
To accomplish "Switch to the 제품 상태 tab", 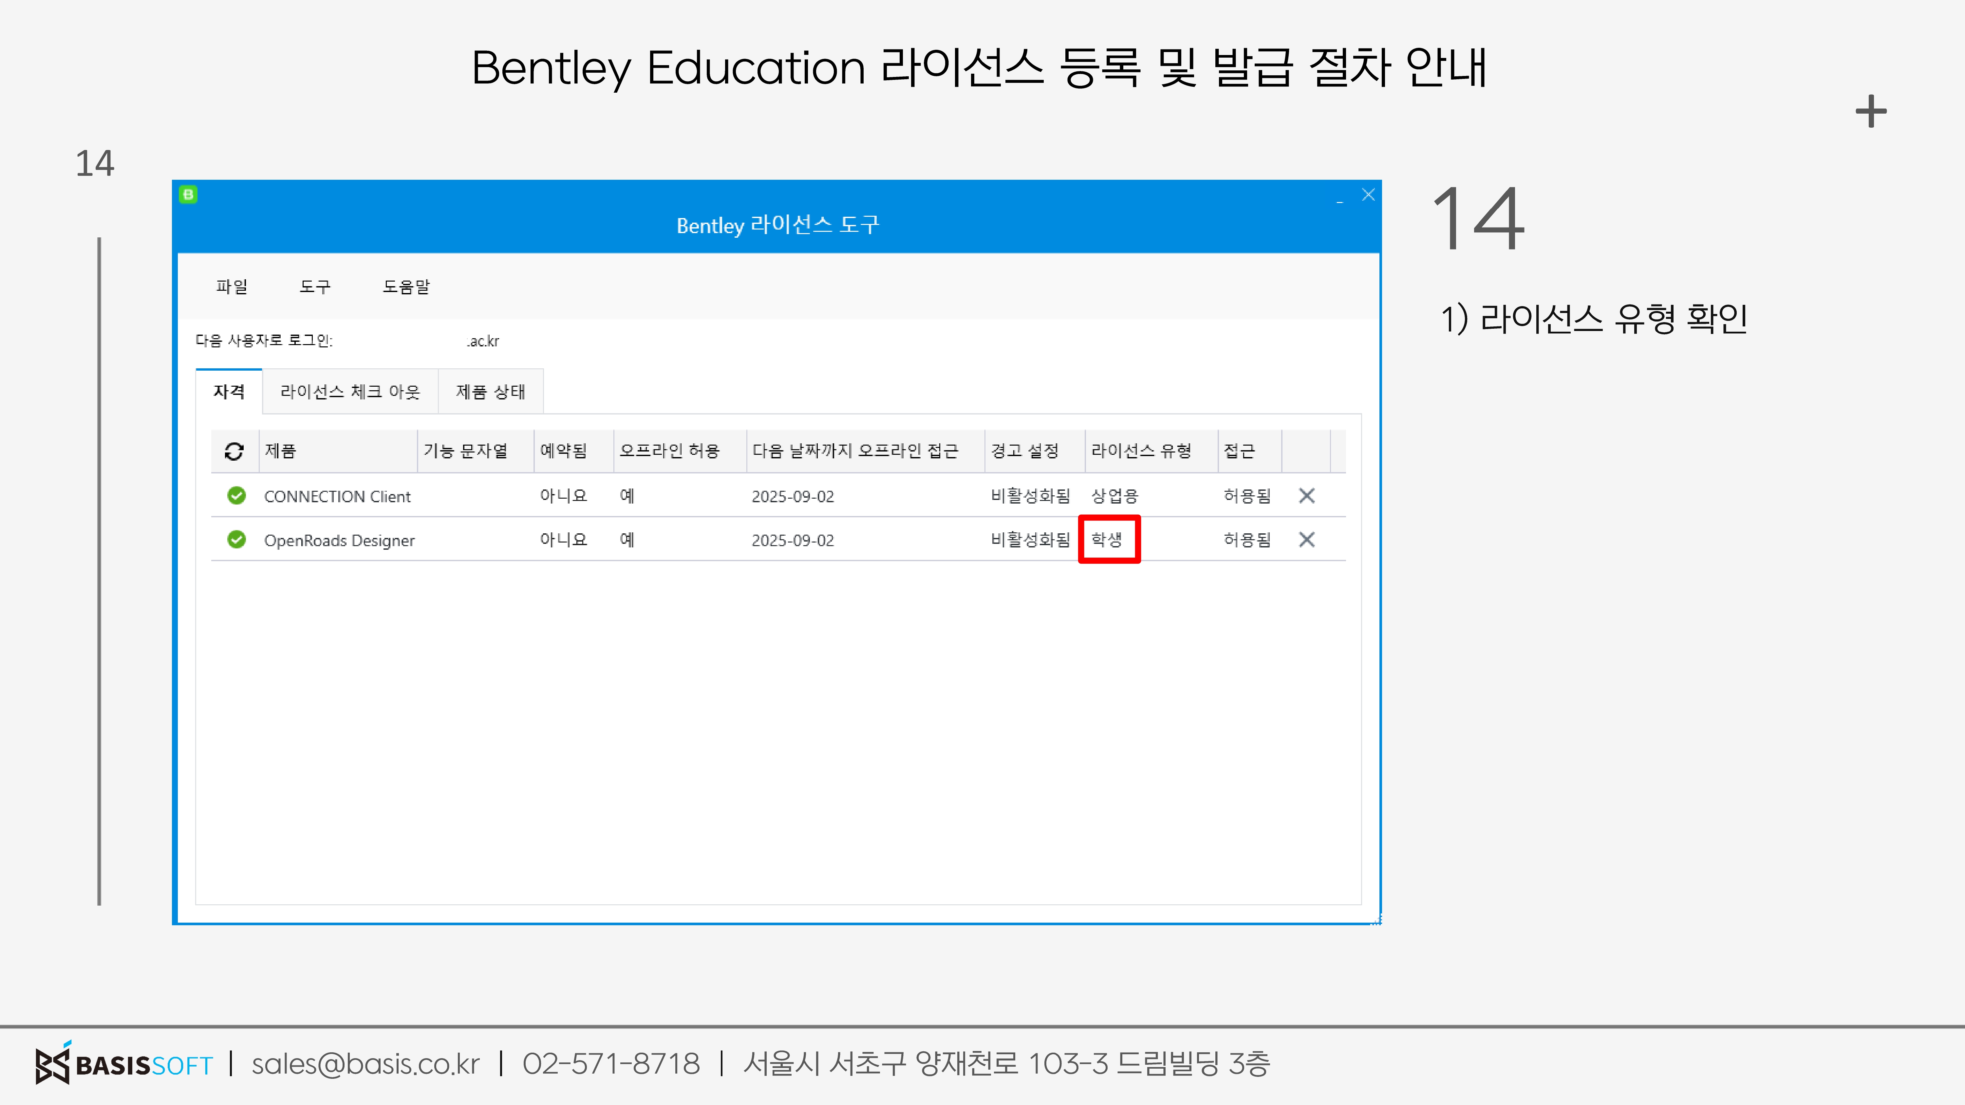I will click(491, 392).
